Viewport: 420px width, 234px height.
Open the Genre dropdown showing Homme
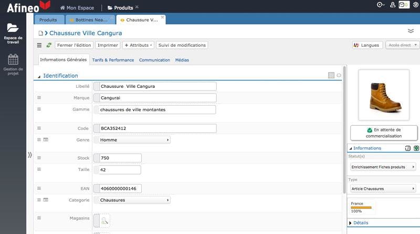[x=134, y=140]
